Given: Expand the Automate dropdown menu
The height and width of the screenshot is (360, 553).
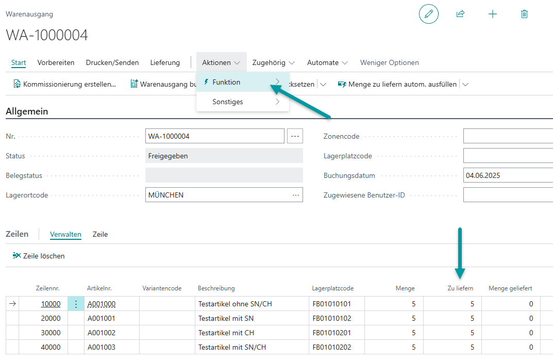Looking at the screenshot, I should 327,62.
